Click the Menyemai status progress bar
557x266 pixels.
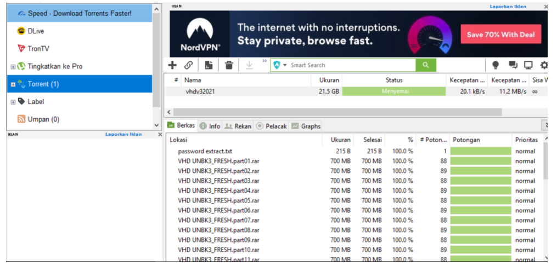click(394, 91)
